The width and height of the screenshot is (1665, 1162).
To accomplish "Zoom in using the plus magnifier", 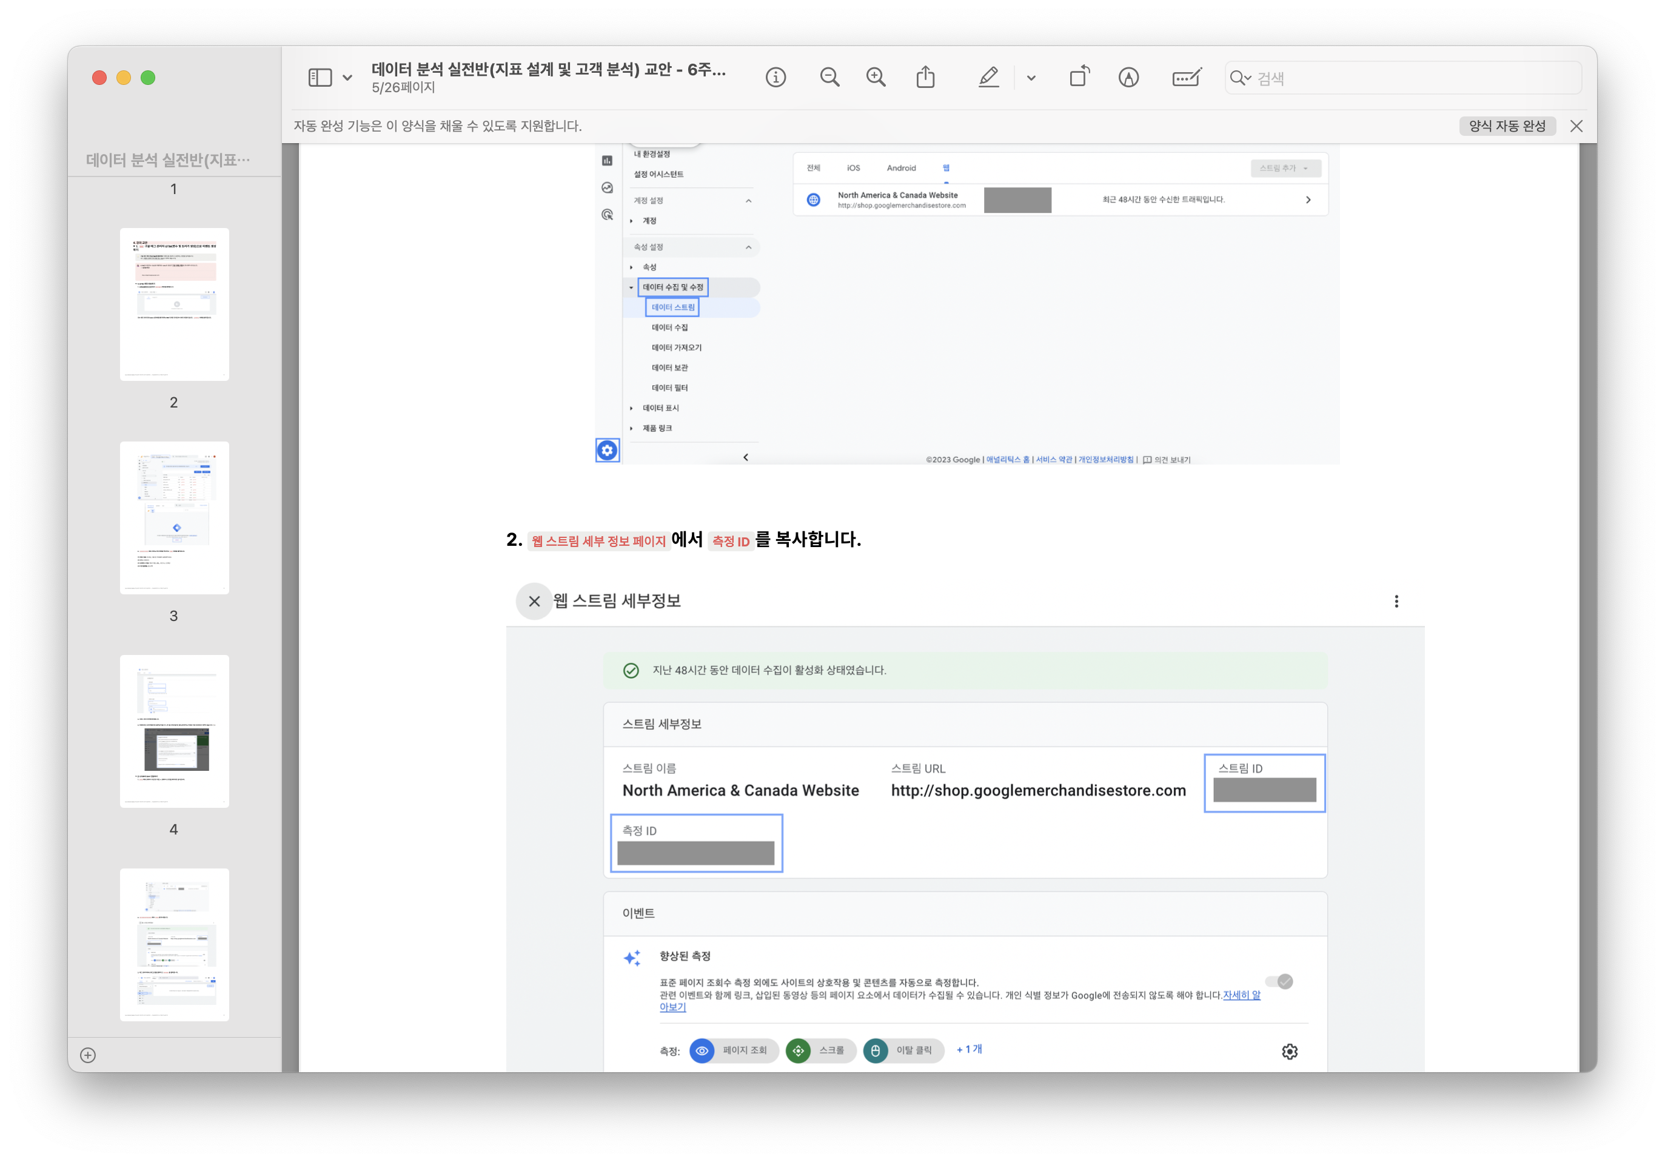I will [876, 78].
